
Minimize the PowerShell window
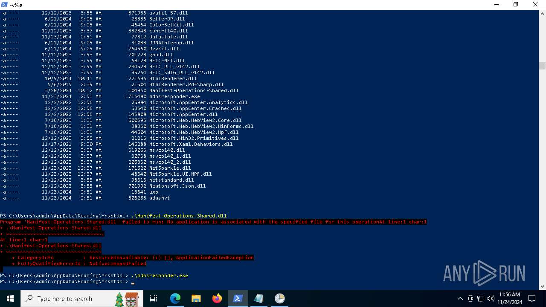[x=497, y=5]
